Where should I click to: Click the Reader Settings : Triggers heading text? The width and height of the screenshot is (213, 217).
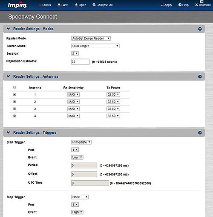tap(35, 132)
